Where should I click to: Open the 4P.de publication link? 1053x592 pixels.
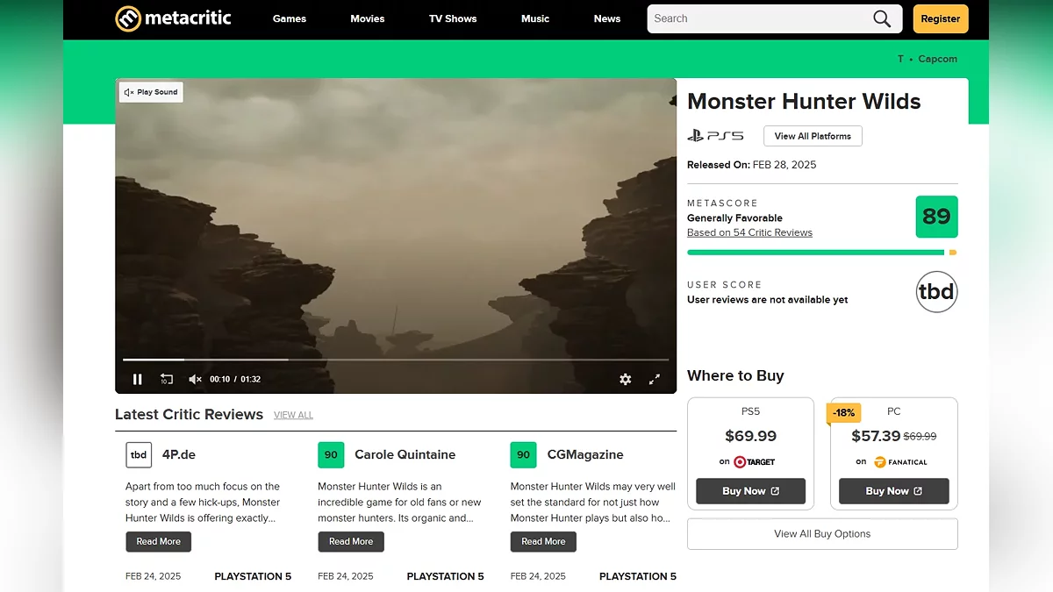(179, 454)
